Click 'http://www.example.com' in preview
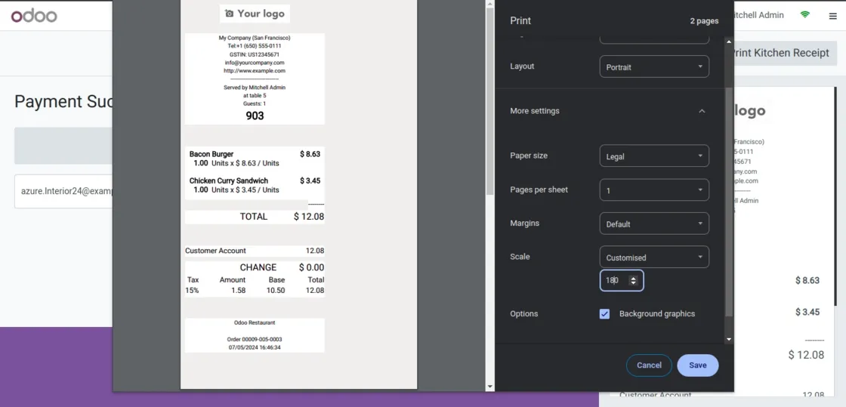The height and width of the screenshot is (407, 846). click(x=255, y=71)
